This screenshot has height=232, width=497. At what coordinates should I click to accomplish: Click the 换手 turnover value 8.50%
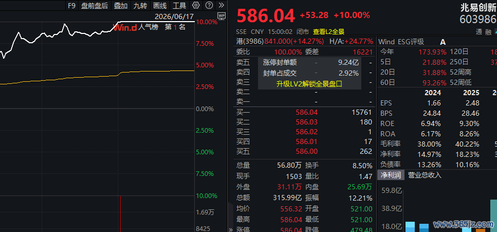coord(362,165)
